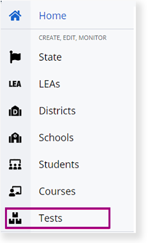Click the divider line beneath Home
The image size is (149, 243).
click(67, 29)
